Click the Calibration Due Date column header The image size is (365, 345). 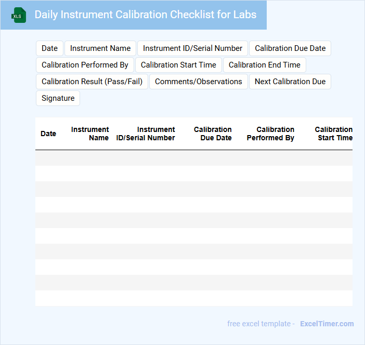[x=213, y=134]
